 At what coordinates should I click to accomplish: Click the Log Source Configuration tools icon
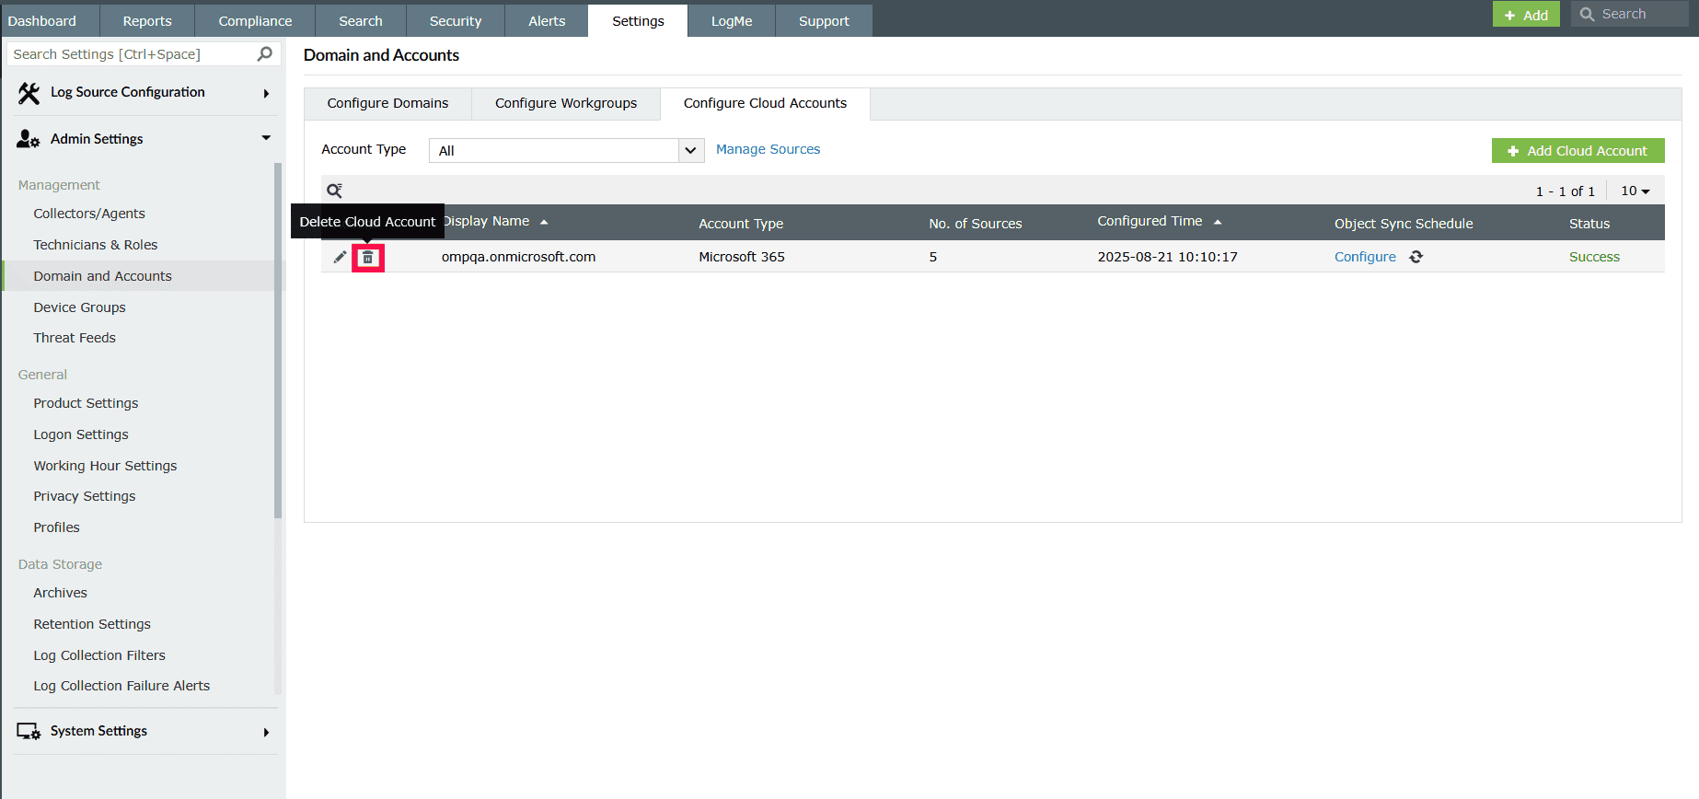[29, 93]
